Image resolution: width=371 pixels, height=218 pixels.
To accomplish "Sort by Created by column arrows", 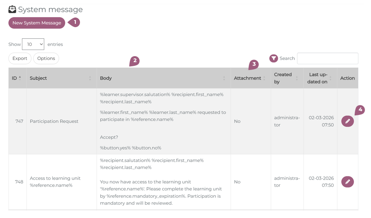I will [297, 78].
